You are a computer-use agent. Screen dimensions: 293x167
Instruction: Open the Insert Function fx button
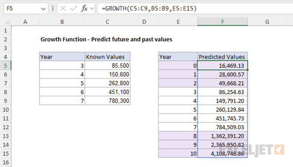pos(84,8)
